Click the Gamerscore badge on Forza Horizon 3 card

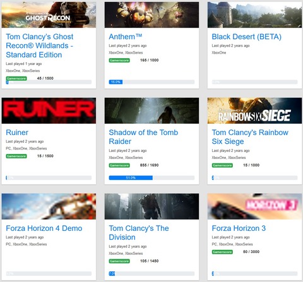pos(222,252)
